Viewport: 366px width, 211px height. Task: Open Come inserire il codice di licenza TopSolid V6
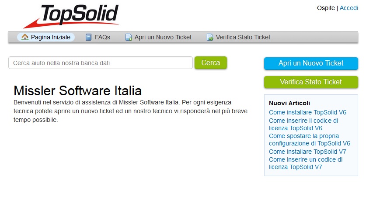pos(303,124)
